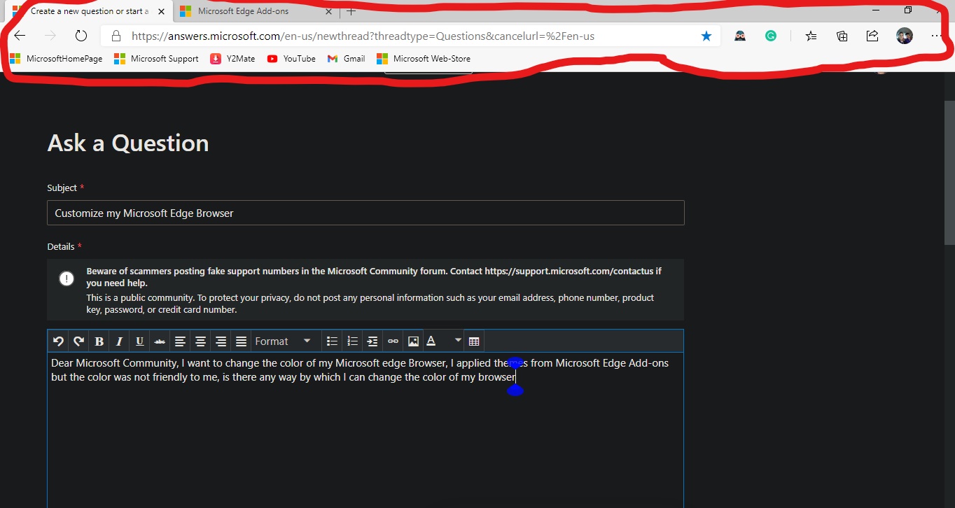
Task: Open the Microsoft Support bookmark
Action: 156,59
